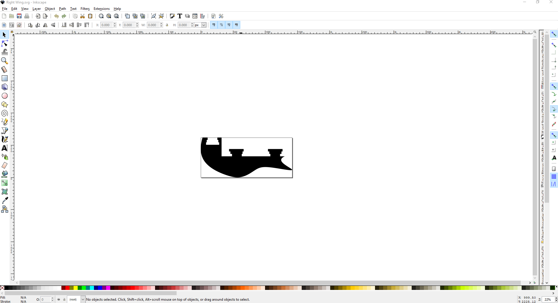The image size is (558, 303).
Task: Flip selection horizontally
Action: 45,25
